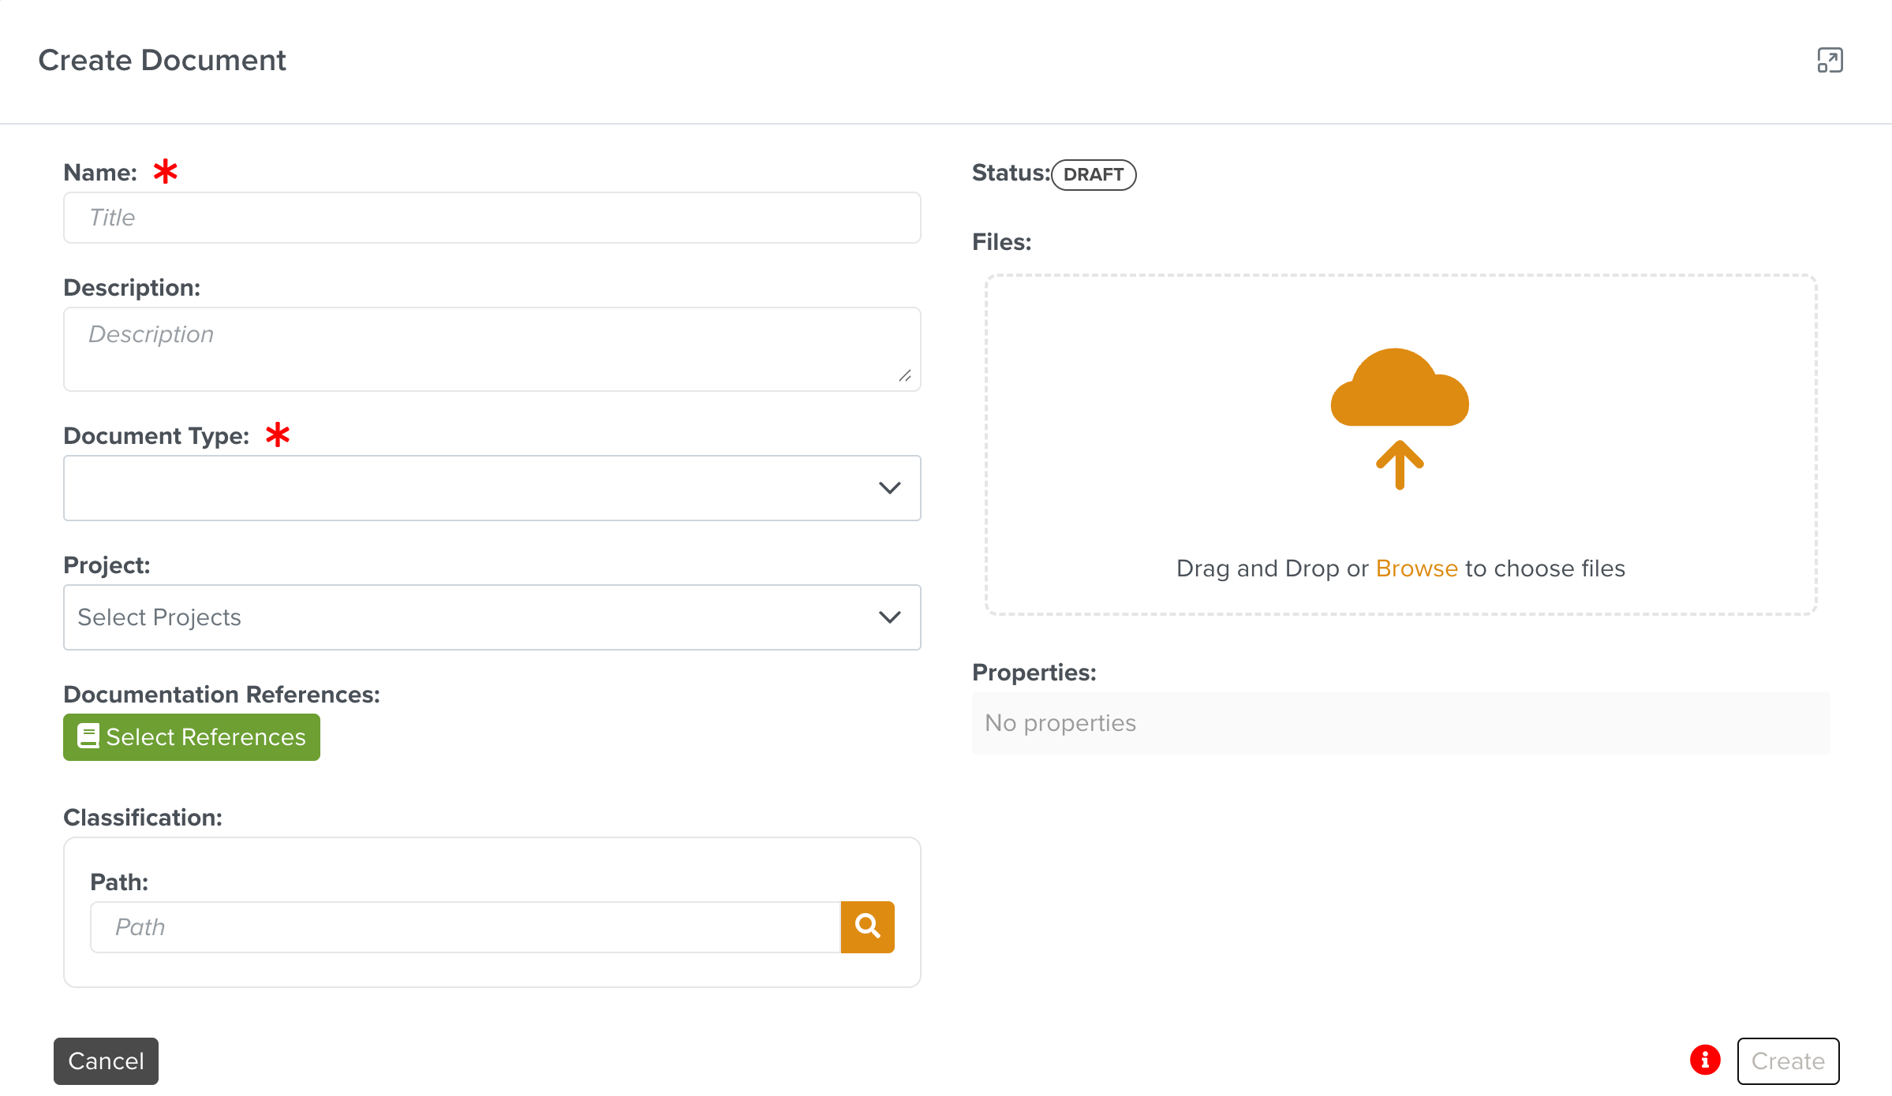This screenshot has height=1096, width=1892.
Task: Click the book icon on Select References
Action: click(88, 736)
